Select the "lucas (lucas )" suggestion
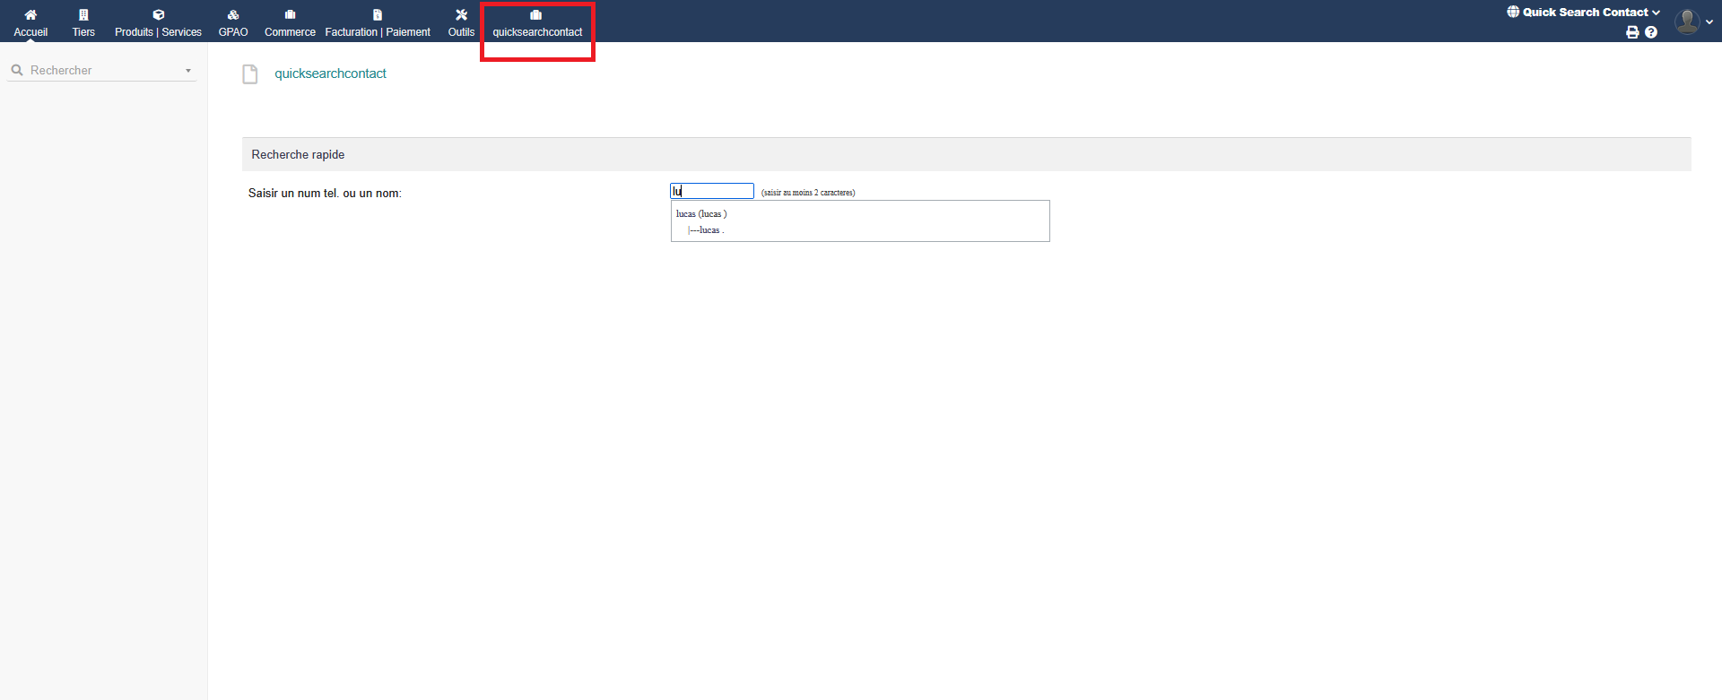Image resolution: width=1722 pixels, height=700 pixels. tap(701, 213)
